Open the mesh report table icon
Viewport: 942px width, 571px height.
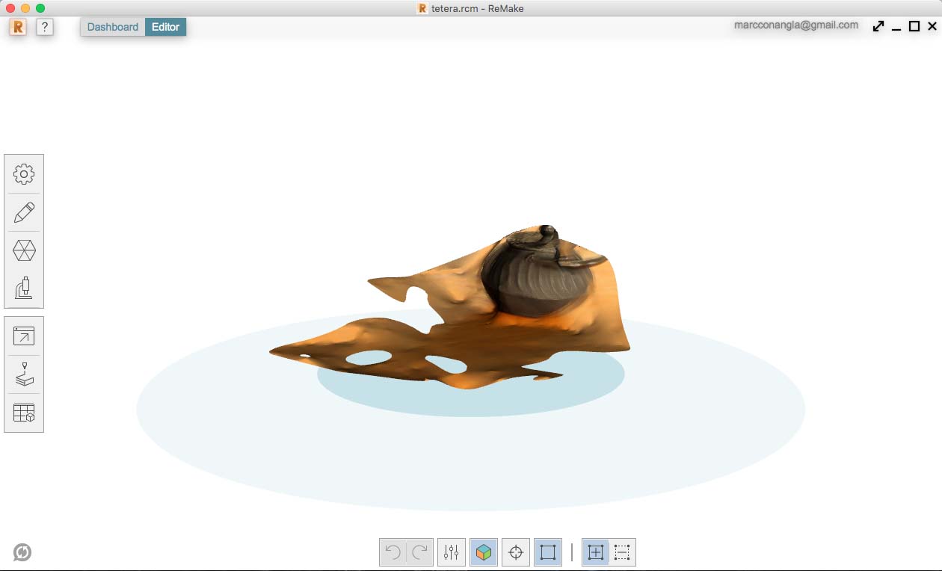pyautogui.click(x=24, y=413)
